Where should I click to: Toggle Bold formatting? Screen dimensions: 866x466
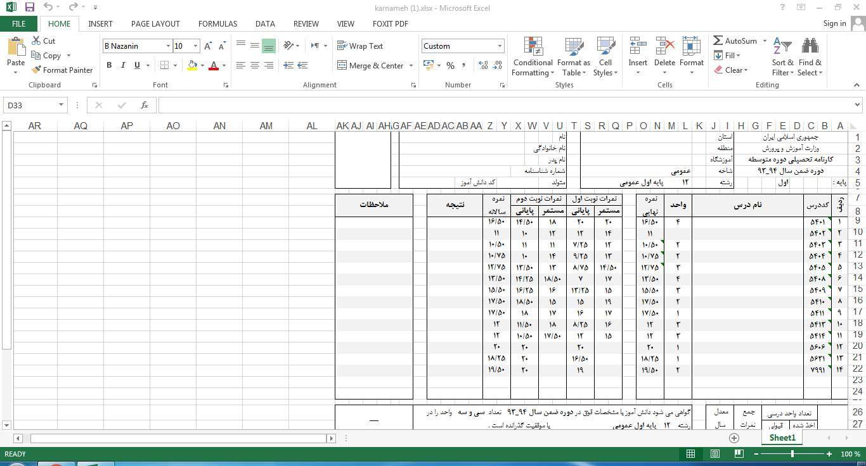[x=109, y=65]
